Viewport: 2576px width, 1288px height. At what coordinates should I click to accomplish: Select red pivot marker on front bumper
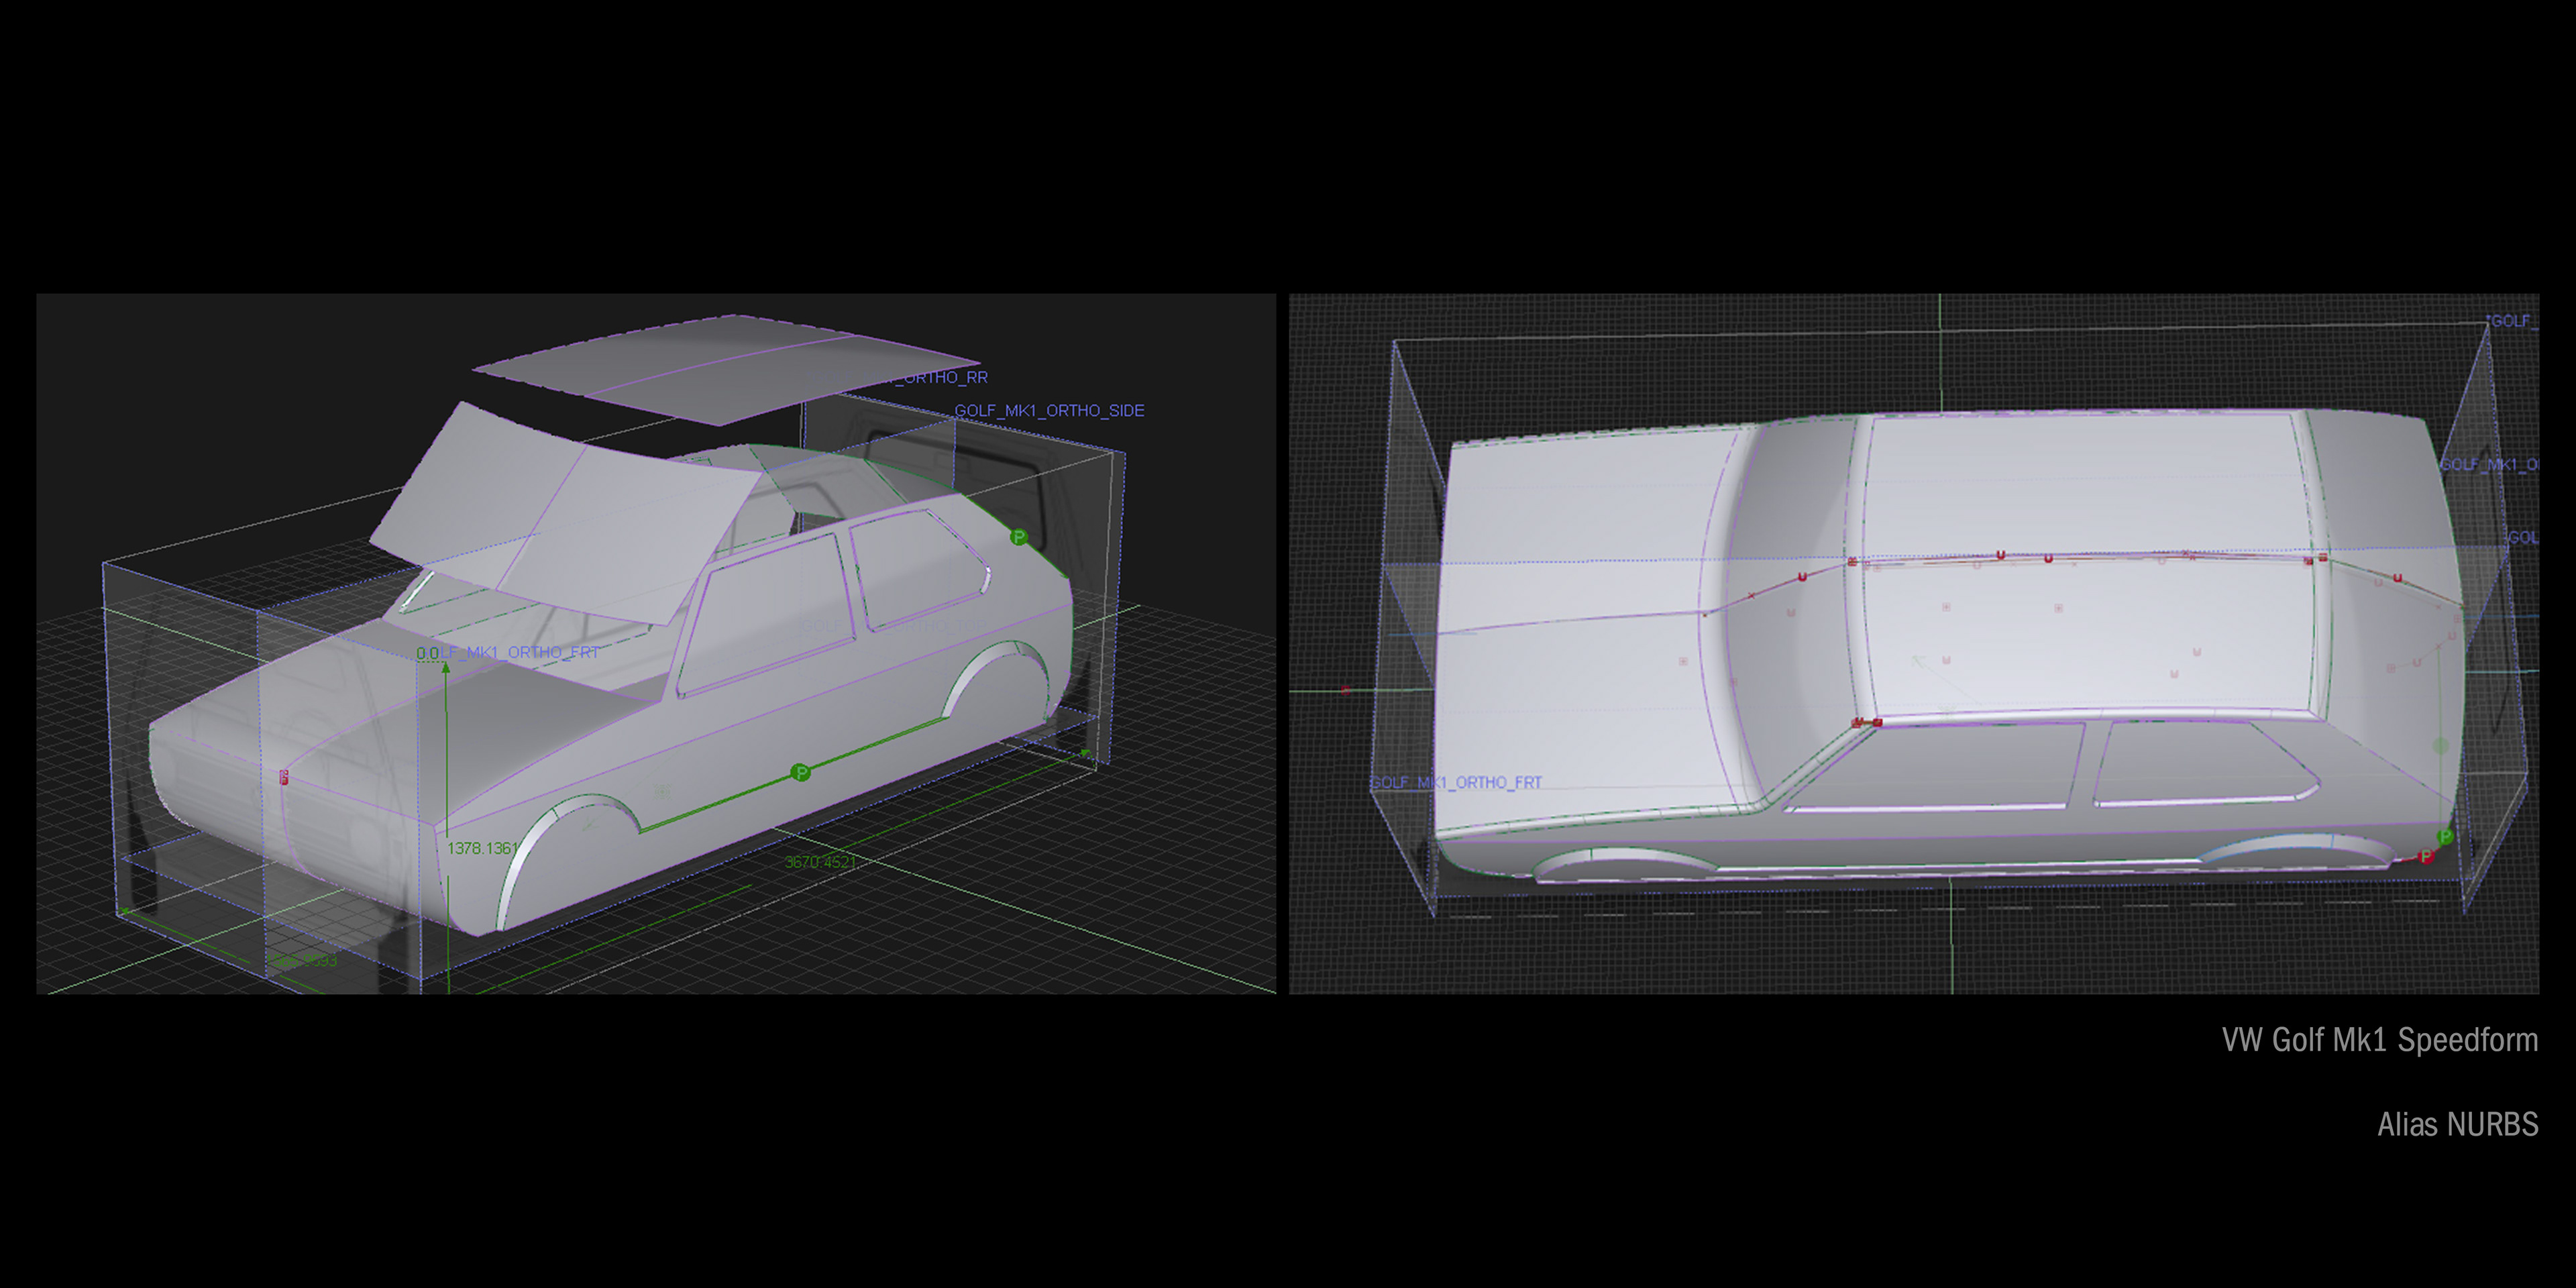pos(284,777)
